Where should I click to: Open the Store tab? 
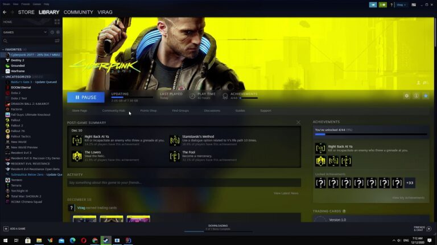point(26,12)
